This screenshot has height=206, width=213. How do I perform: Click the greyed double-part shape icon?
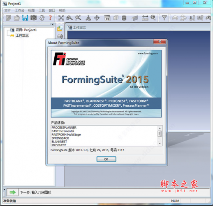183,18
